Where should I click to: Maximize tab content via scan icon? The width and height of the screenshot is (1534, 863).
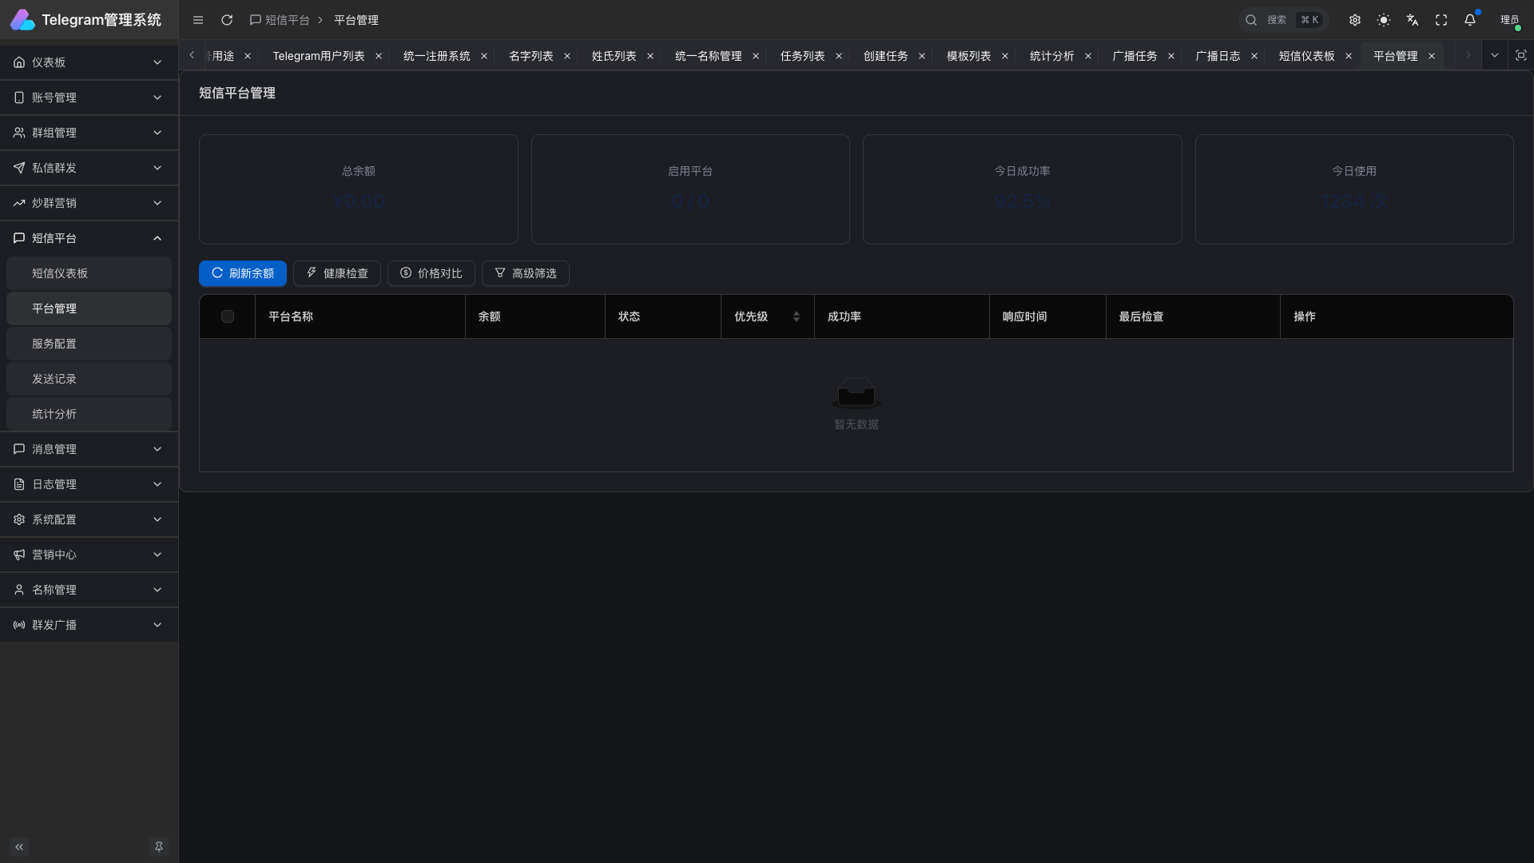click(1520, 55)
